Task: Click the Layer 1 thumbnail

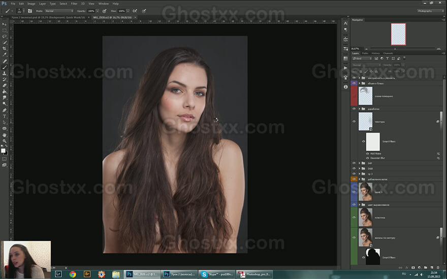Action: [x=365, y=192]
